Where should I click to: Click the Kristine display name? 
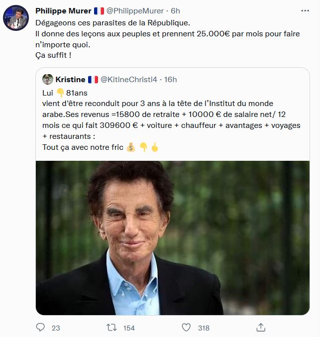[x=70, y=80]
